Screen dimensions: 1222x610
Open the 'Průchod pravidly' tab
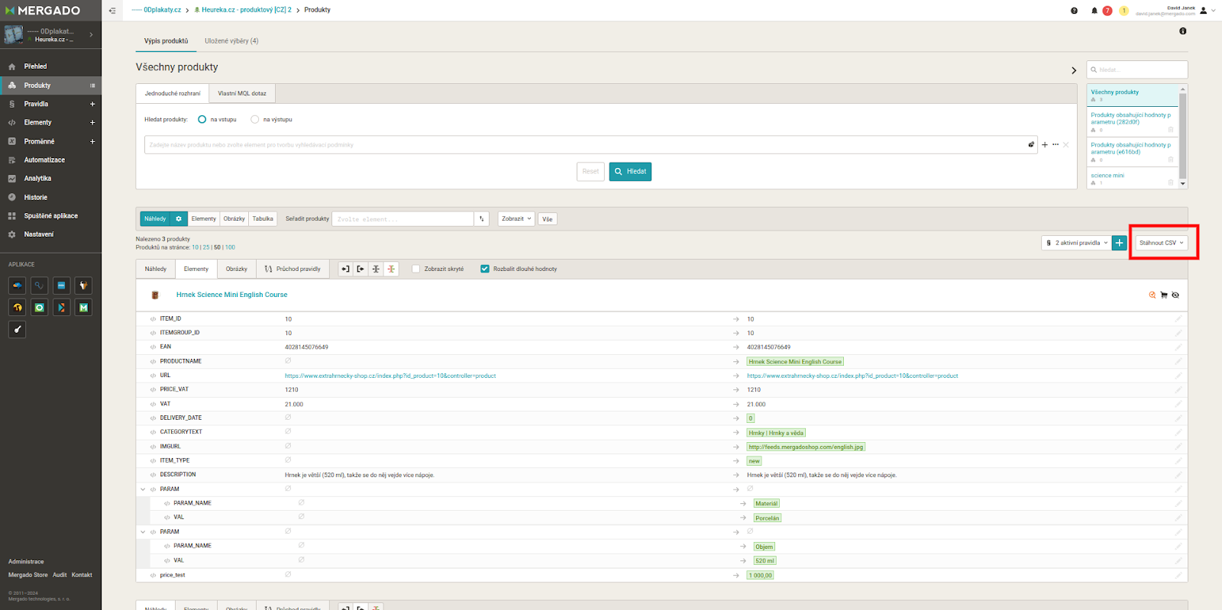tap(293, 269)
